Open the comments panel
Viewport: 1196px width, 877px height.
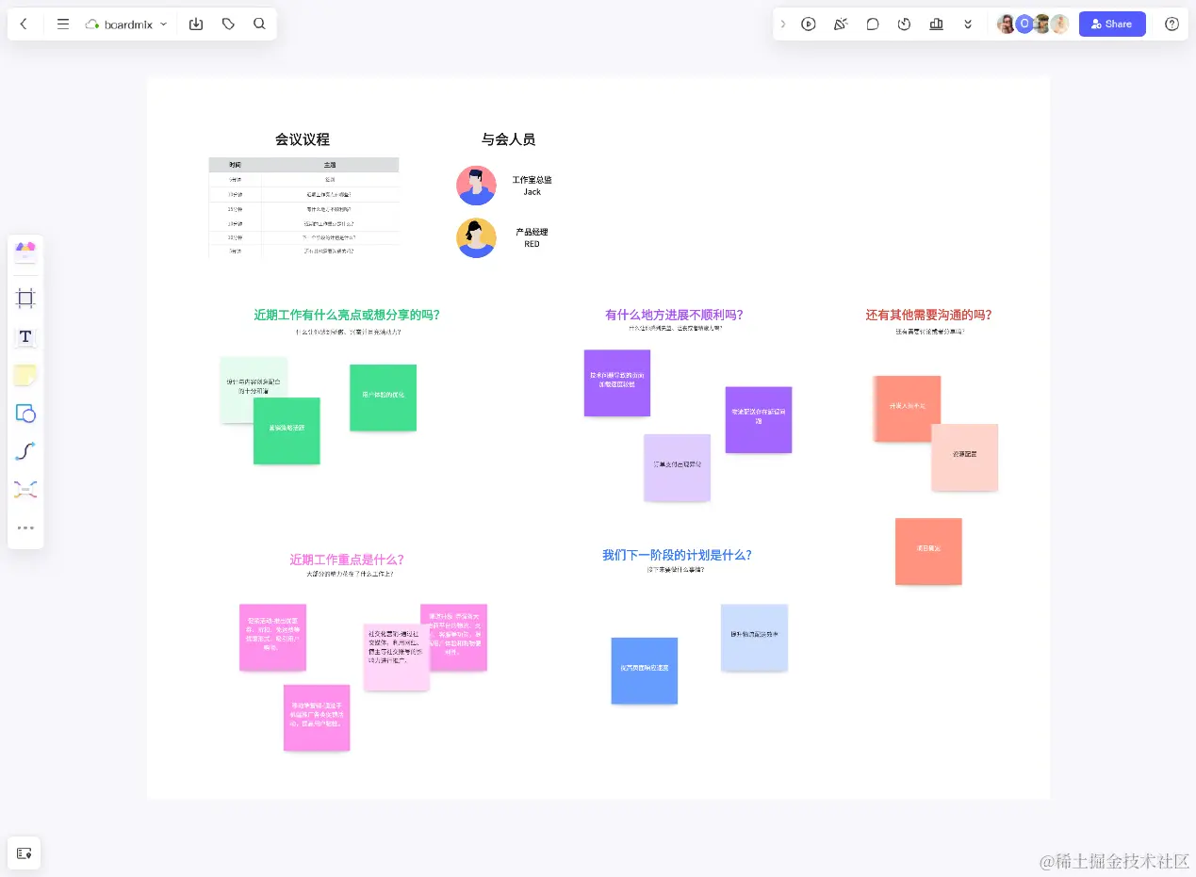873,24
